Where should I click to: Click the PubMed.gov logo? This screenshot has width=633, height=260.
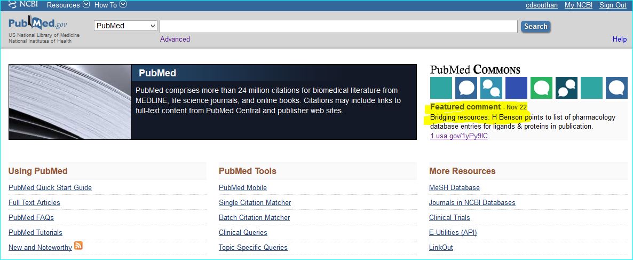point(37,24)
